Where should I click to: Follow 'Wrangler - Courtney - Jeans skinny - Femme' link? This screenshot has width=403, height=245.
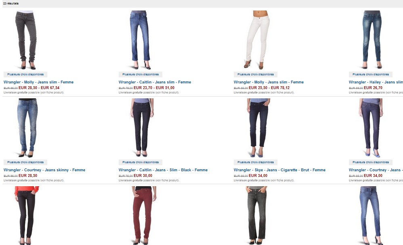[x=44, y=170]
